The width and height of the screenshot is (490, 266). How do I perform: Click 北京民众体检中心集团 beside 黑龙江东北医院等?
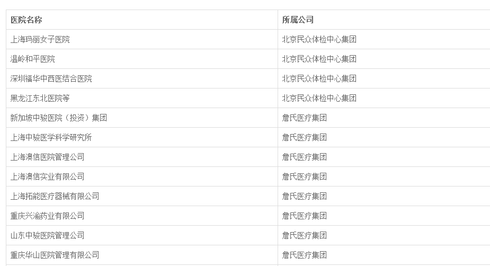pyautogui.click(x=319, y=98)
